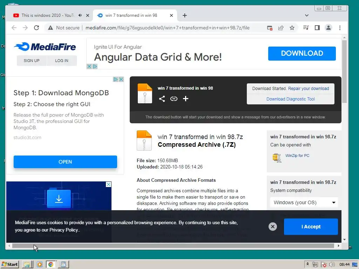Expand the tab search chevron
Image resolution: width=359 pixels, height=269 pixels.
(x=306, y=15)
